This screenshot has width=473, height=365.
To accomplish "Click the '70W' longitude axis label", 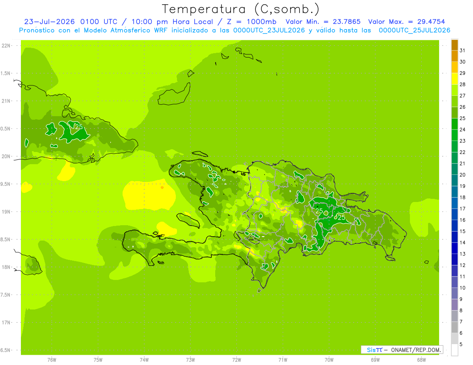I will click(329, 360).
